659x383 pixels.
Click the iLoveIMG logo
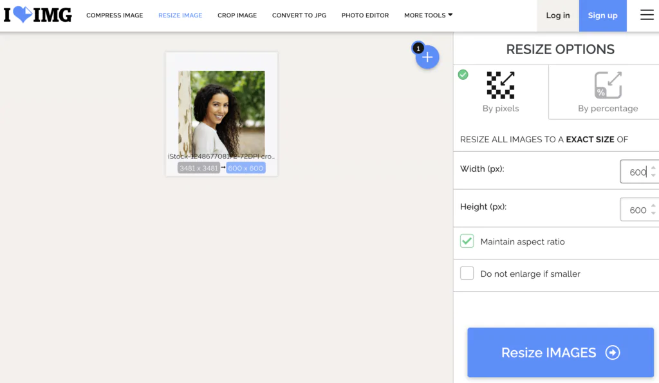click(37, 15)
